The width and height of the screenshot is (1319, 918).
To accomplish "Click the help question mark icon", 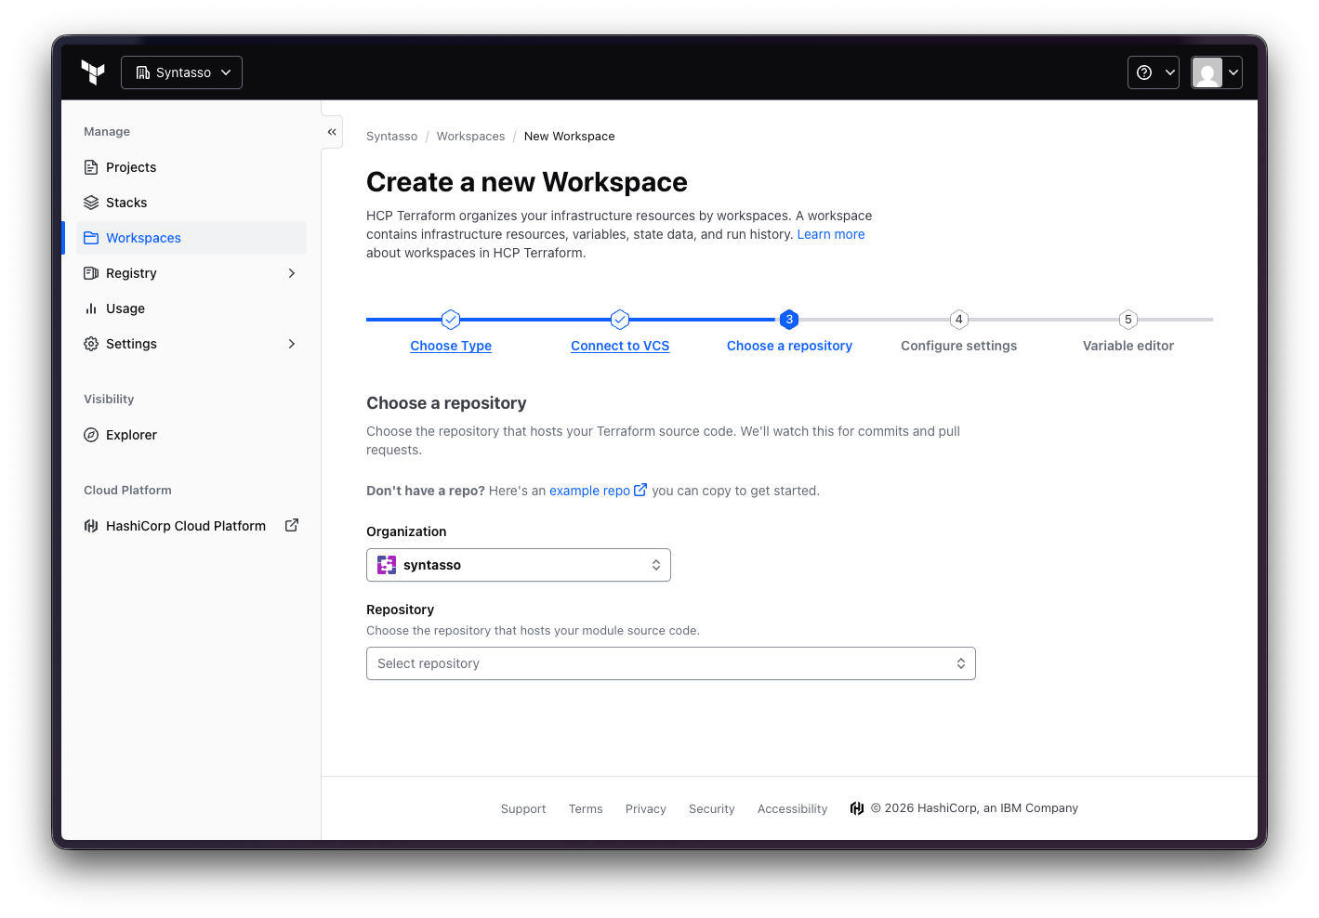I will point(1145,72).
